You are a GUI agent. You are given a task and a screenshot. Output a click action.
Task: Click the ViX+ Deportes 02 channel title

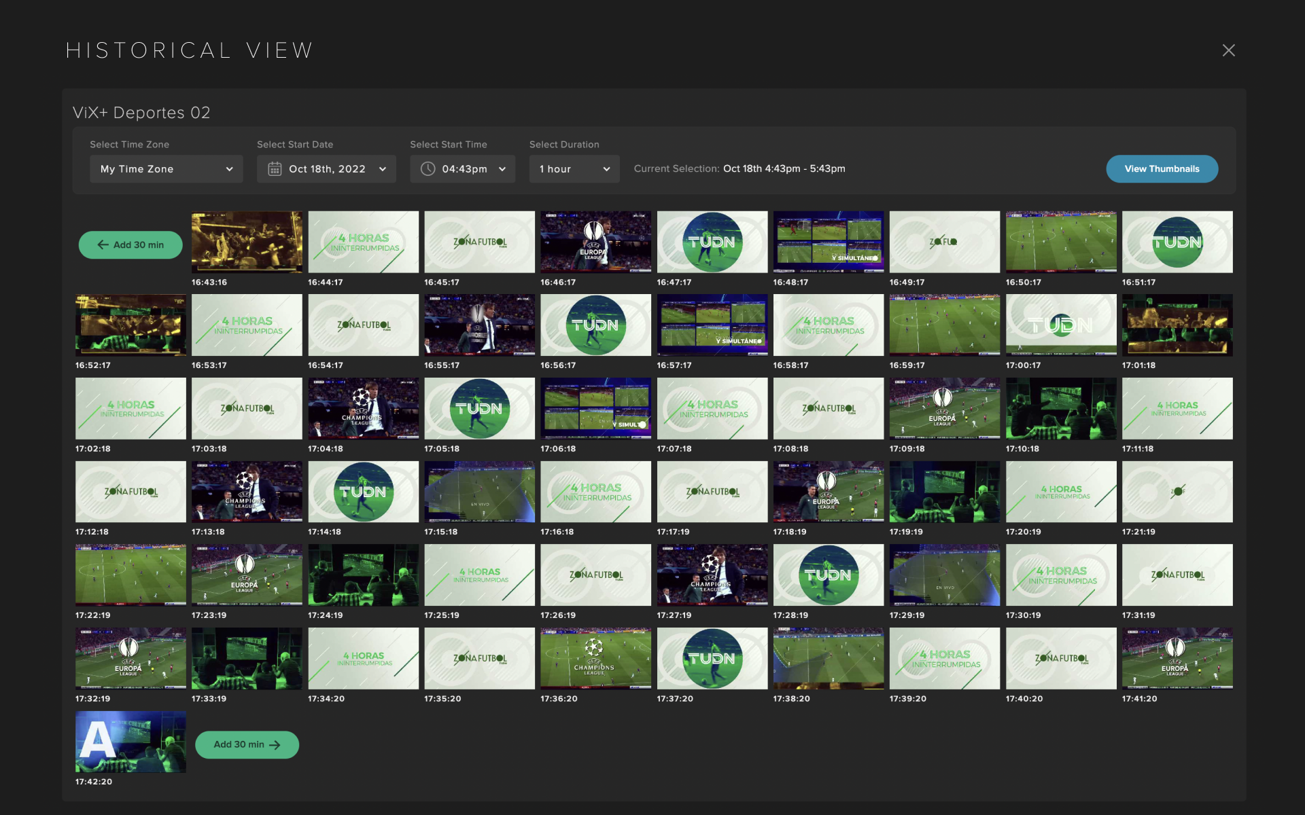click(141, 113)
